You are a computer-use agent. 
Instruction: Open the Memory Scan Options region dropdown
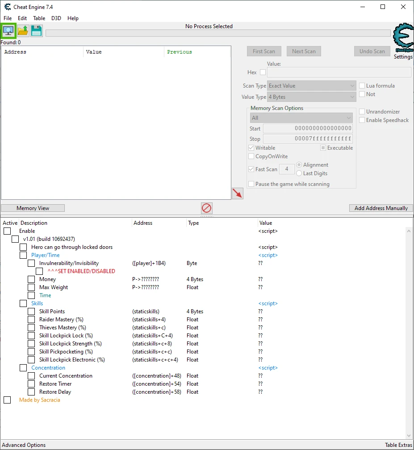(x=301, y=118)
